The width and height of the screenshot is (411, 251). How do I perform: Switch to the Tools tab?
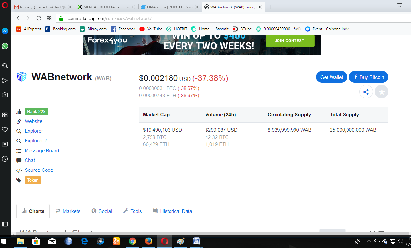pyautogui.click(x=133, y=211)
